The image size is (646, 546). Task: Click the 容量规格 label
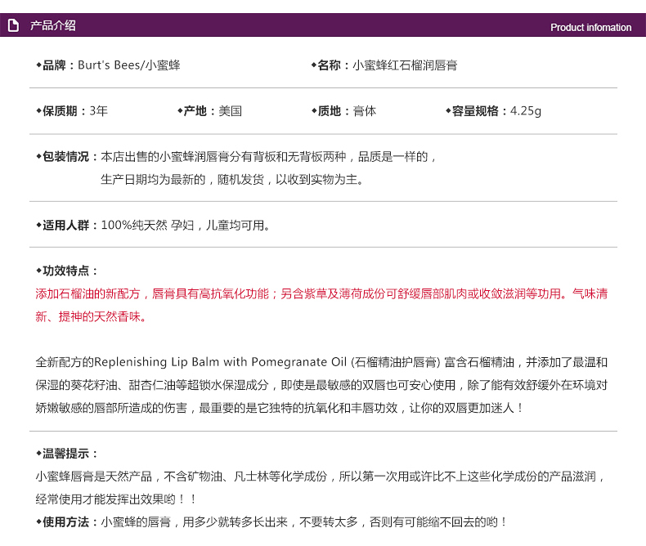475,111
